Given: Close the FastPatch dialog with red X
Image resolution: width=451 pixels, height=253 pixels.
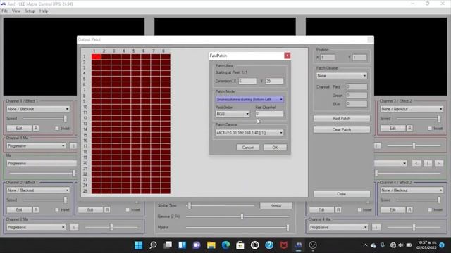Looking at the screenshot, I should coord(287,56).
